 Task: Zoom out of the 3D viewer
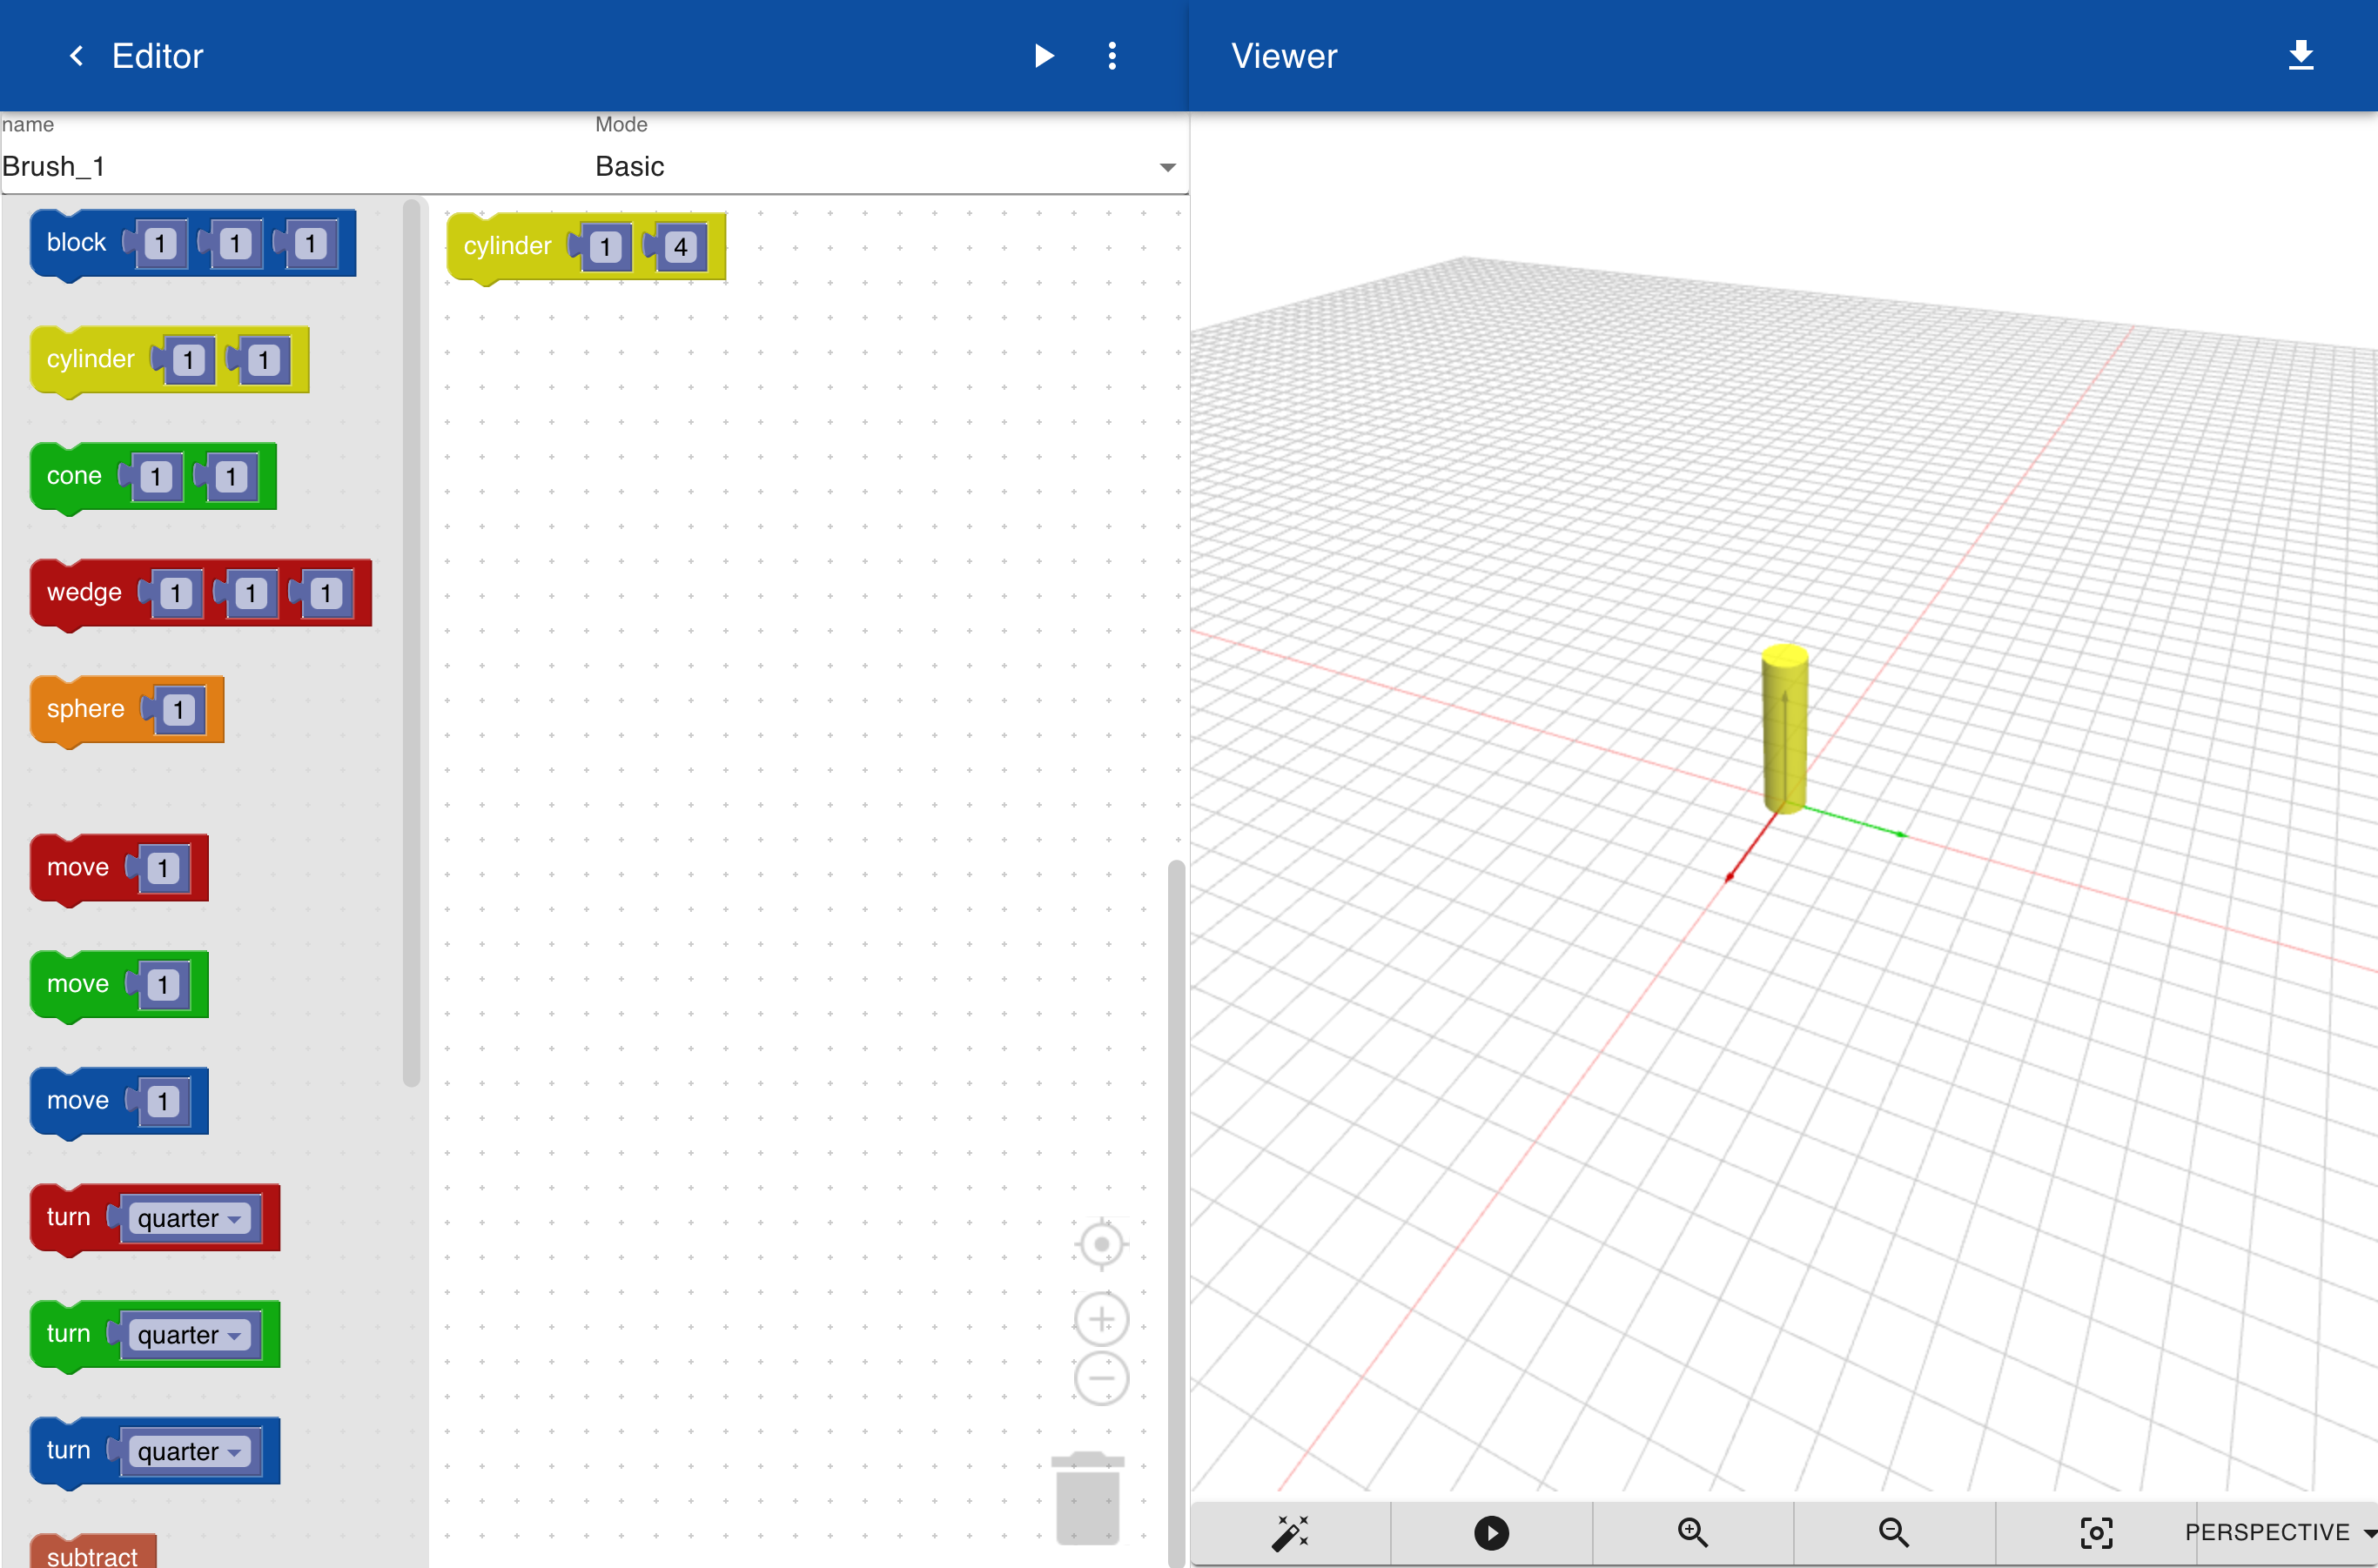[x=1894, y=1532]
